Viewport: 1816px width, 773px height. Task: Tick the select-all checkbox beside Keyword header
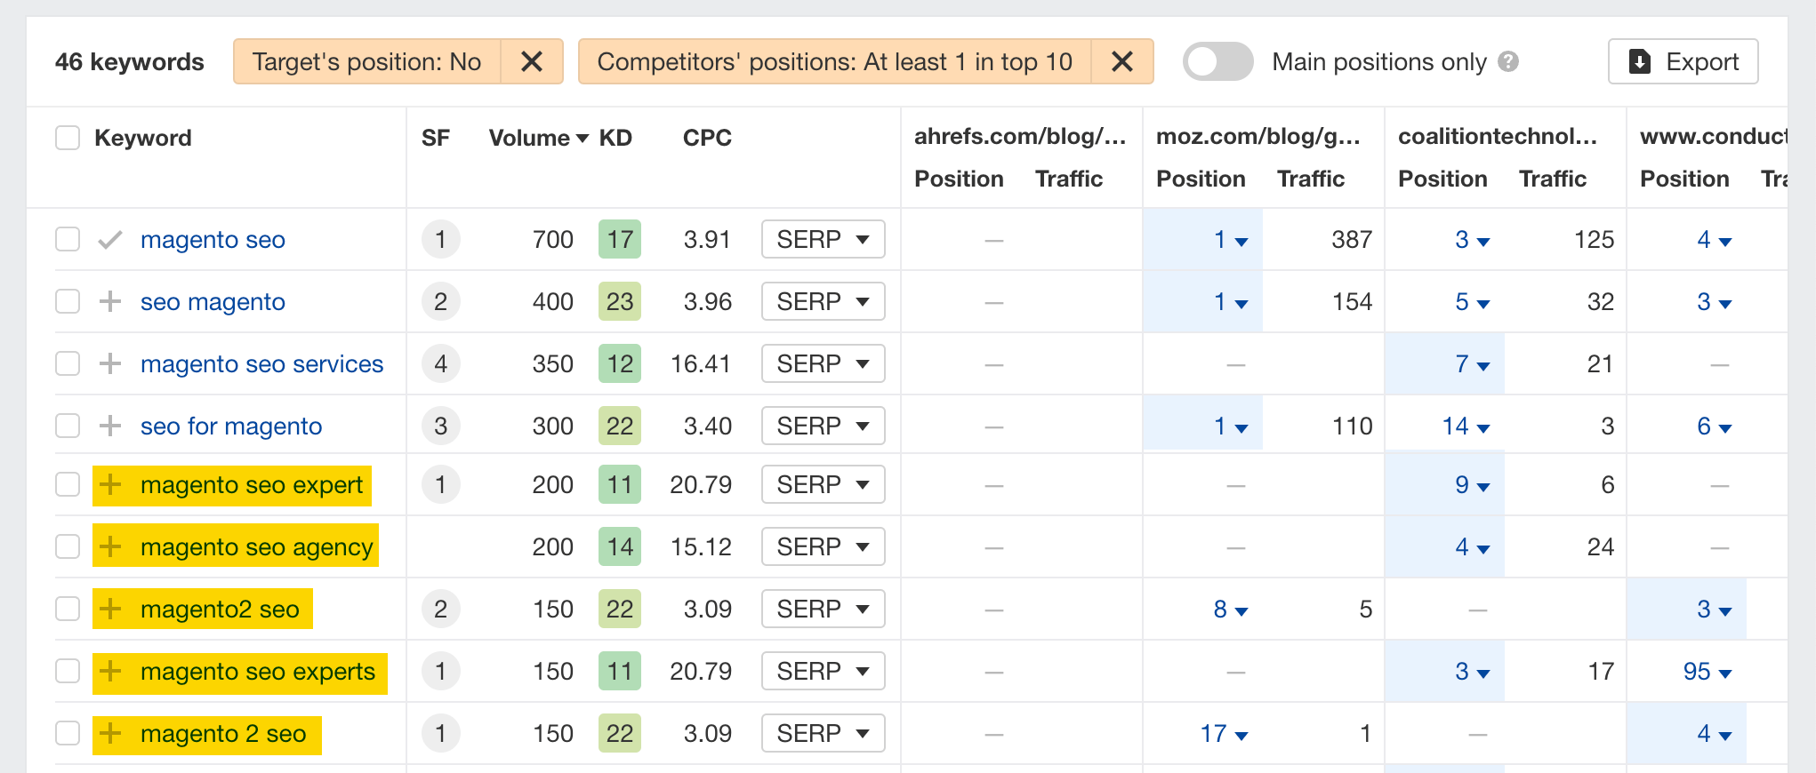tap(68, 138)
